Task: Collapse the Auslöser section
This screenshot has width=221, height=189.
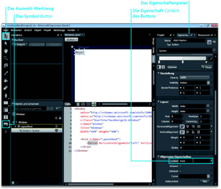Action: [x=13, y=40]
